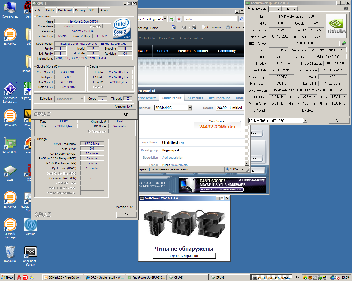Switch to the Cache tab in CPU-Z
The width and height of the screenshot is (352, 281).
point(50,10)
